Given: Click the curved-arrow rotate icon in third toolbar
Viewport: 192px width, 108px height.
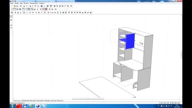Looking at the screenshot, I should 36,13.
